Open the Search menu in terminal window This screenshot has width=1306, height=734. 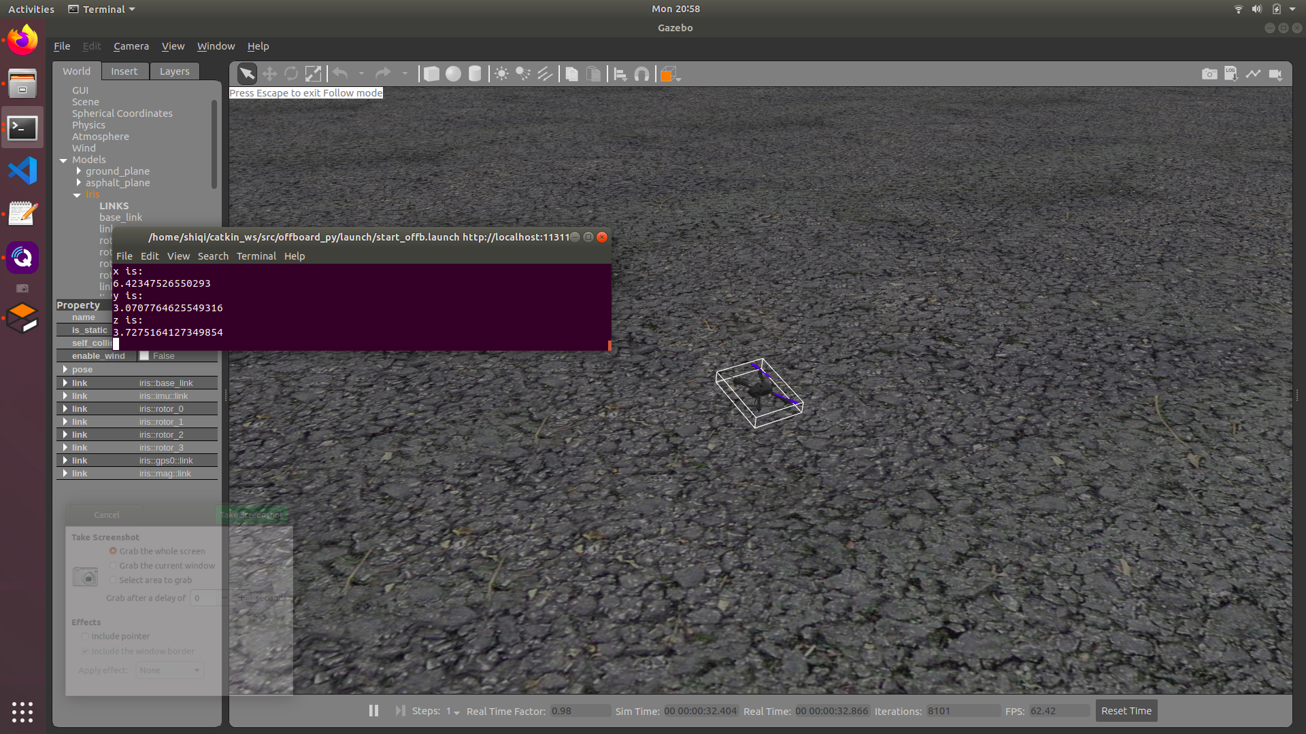(x=213, y=256)
